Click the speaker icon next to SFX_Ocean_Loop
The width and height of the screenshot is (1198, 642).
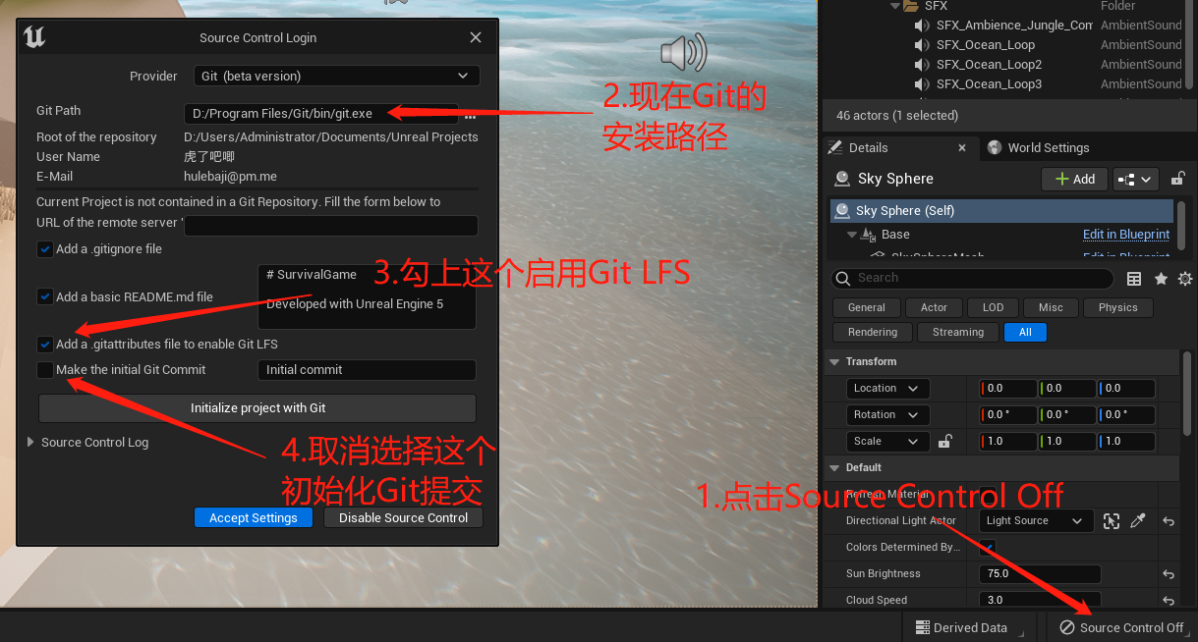(x=921, y=45)
